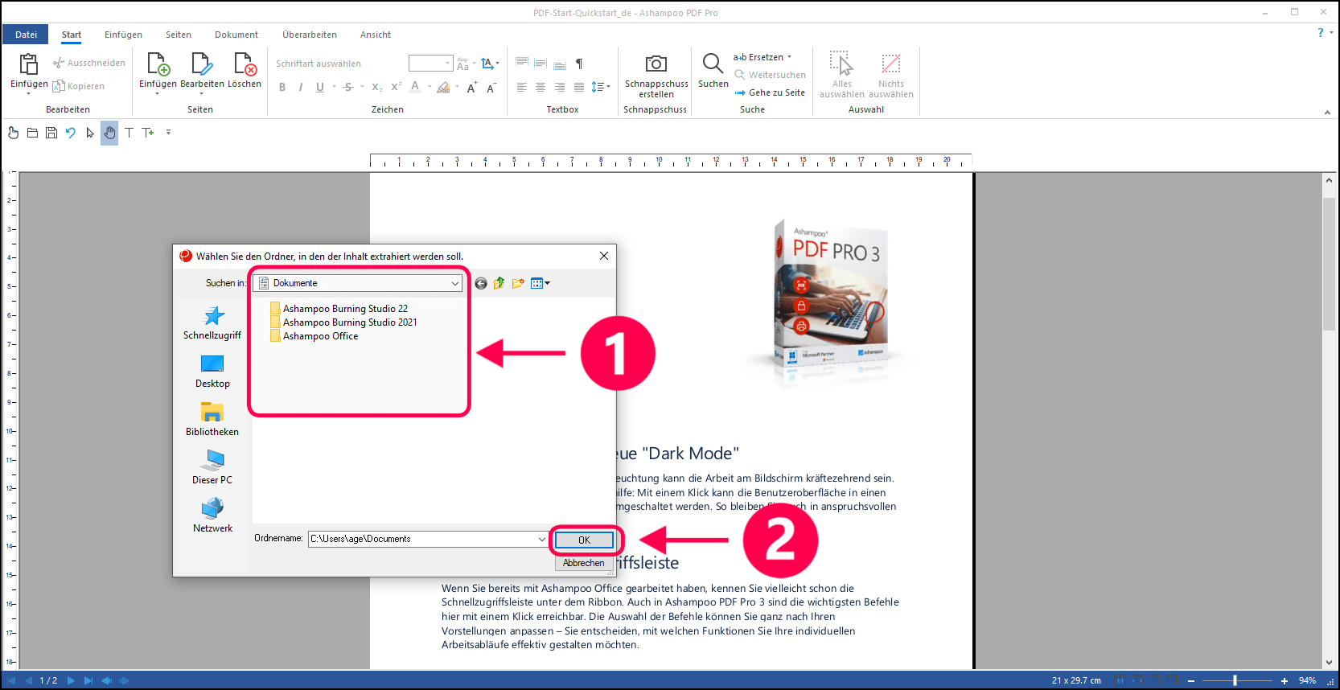Open the font size dropdown

pyautogui.click(x=448, y=64)
